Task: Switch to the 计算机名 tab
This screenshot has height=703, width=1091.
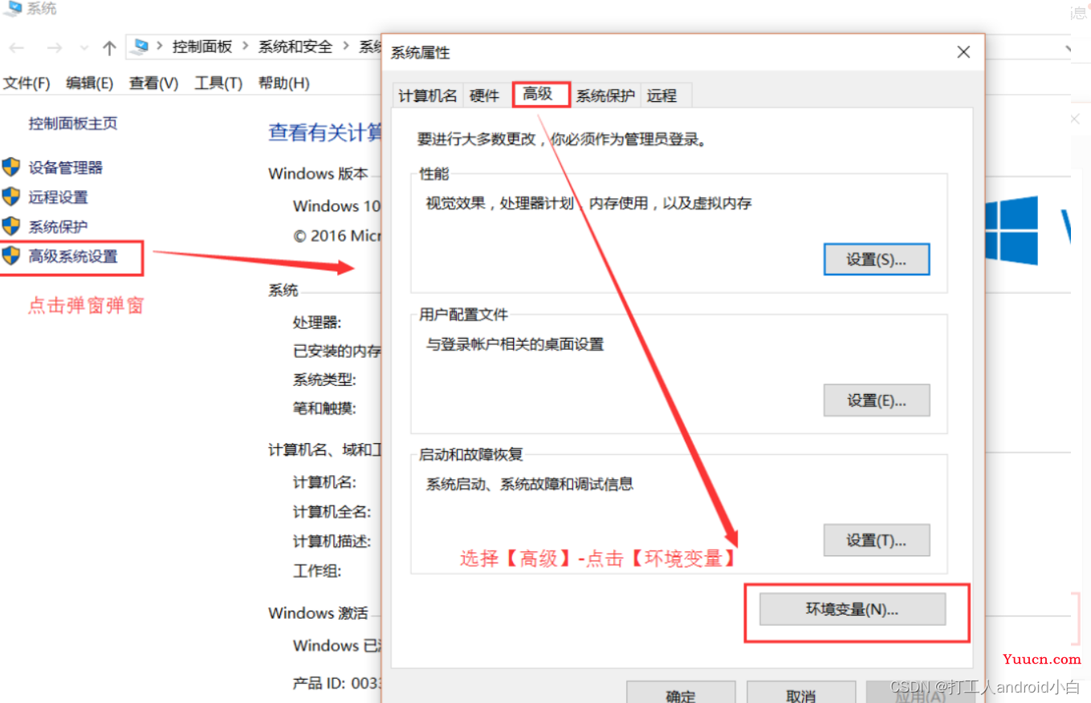Action: pyautogui.click(x=428, y=95)
